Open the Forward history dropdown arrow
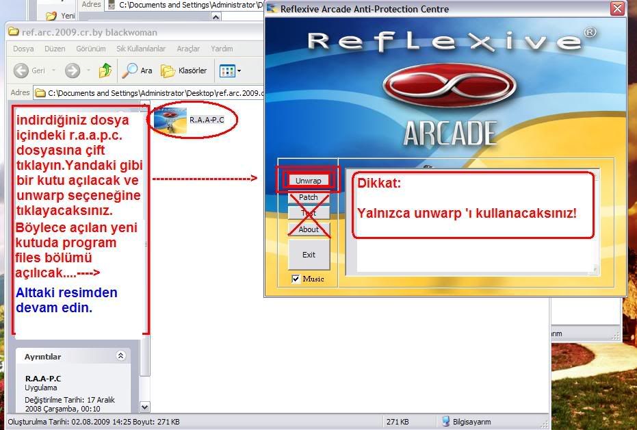 tap(88, 71)
